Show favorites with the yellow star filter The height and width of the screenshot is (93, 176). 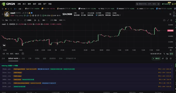coord(6,9)
